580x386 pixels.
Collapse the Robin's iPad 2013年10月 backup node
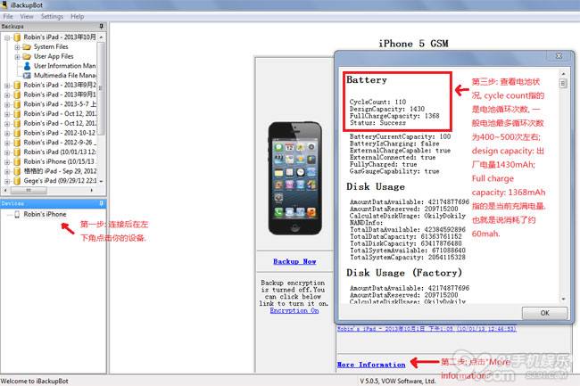point(7,37)
